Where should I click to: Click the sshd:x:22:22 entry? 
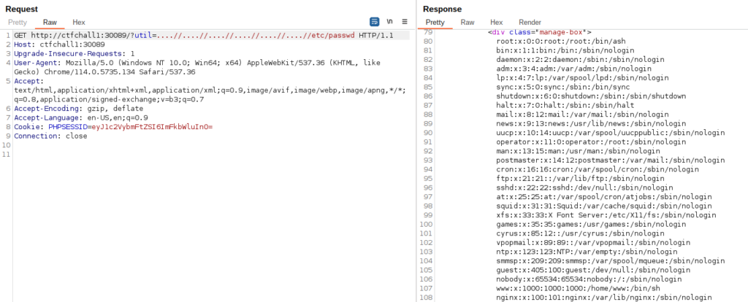click(584, 187)
